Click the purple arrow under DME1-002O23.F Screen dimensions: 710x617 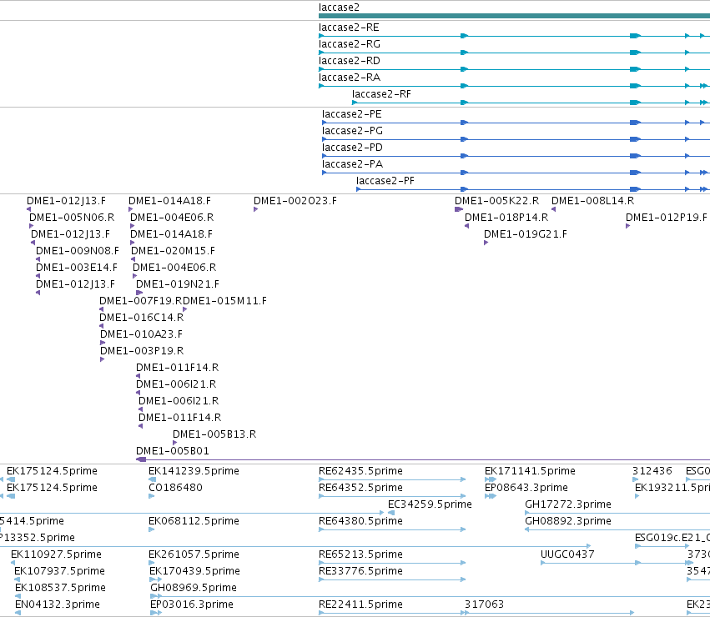click(256, 209)
